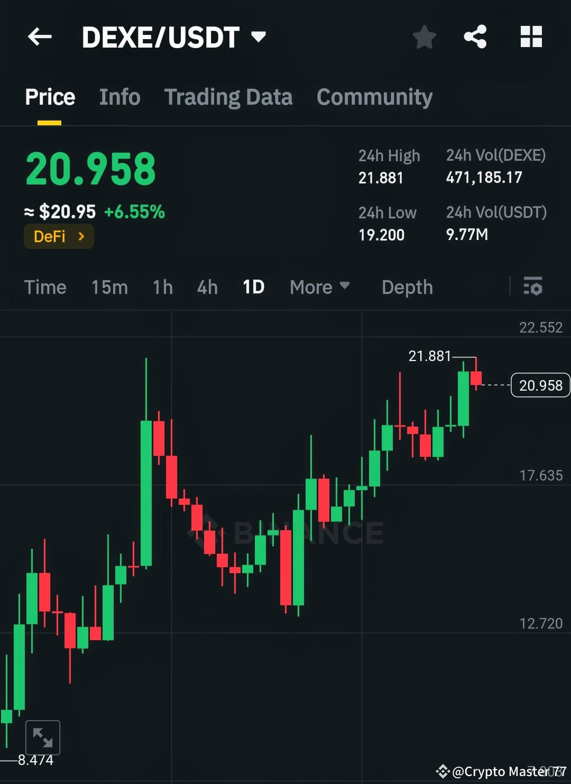
Task: Favorite the pair with the star icon
Action: pyautogui.click(x=424, y=36)
